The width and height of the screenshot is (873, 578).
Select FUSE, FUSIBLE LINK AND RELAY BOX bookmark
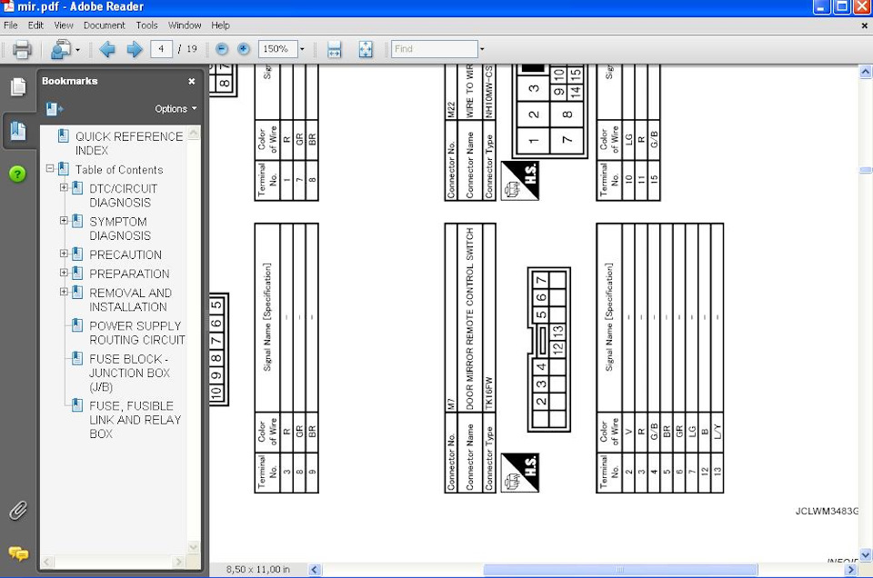pos(135,420)
